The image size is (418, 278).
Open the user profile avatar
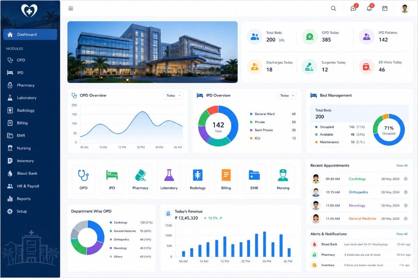point(404,8)
